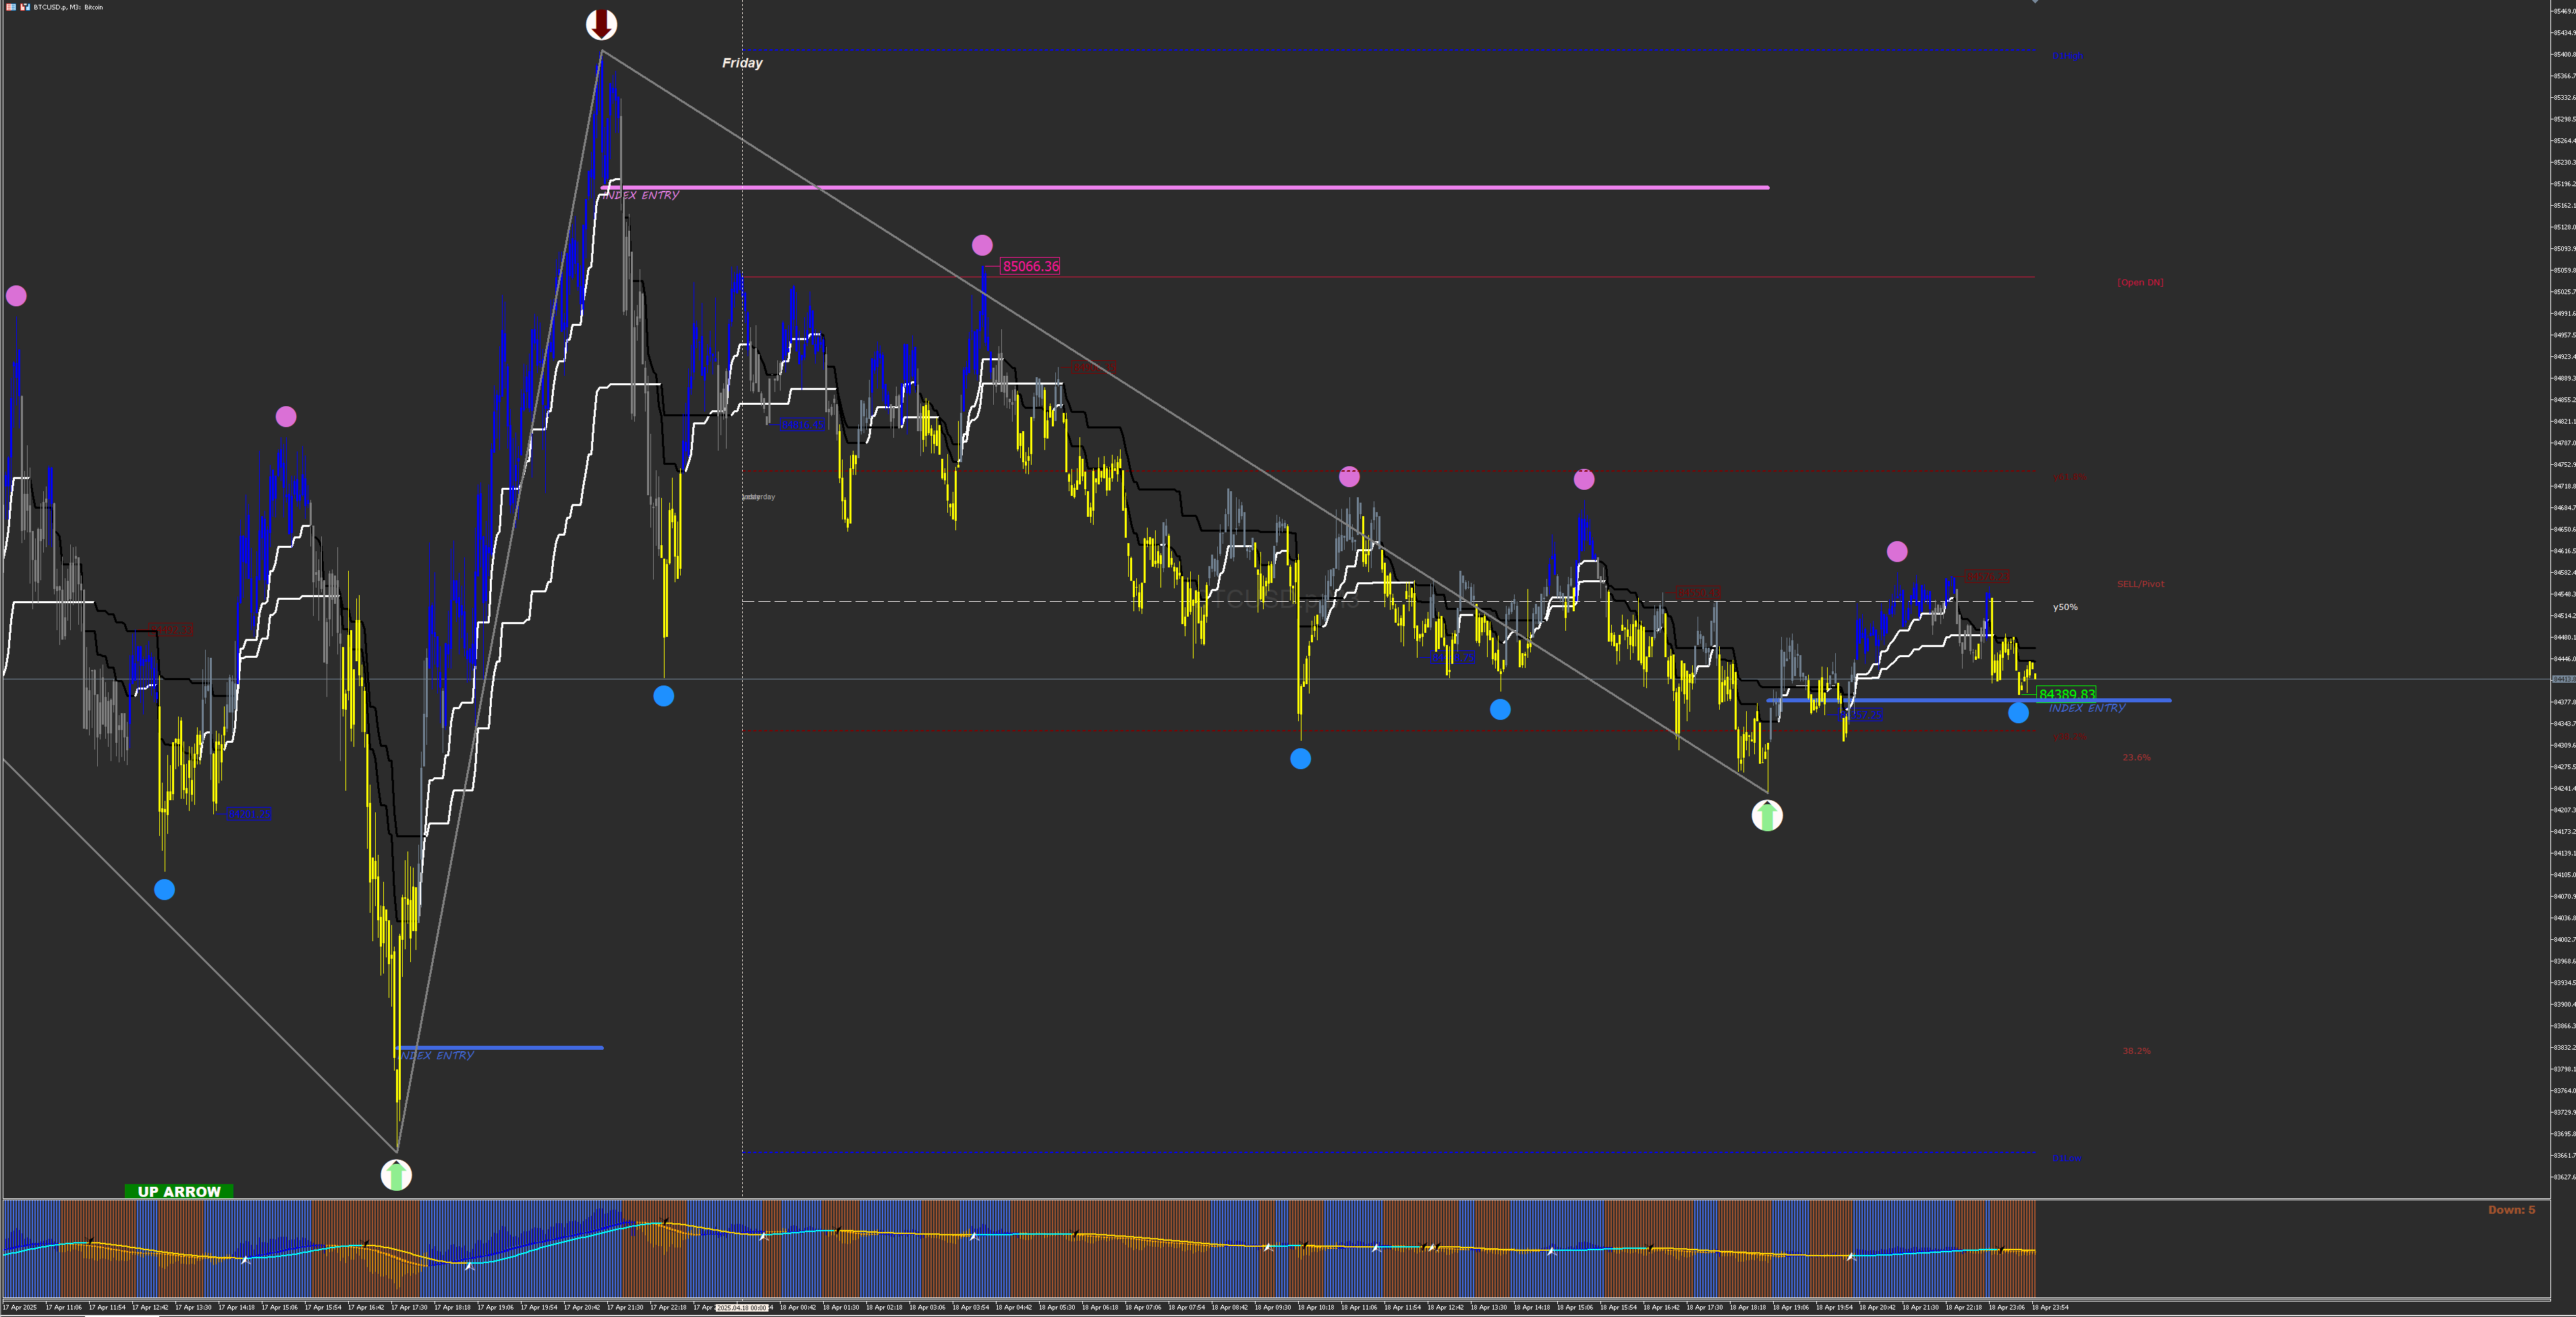Click the blue dot below the 84389.83 price
2576x1317 pixels.
2018,713
